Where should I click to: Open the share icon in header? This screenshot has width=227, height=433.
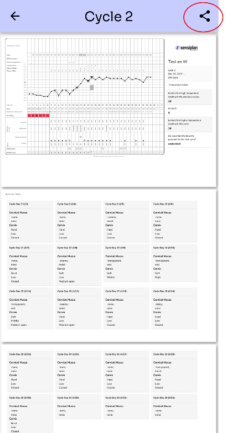pyautogui.click(x=205, y=16)
